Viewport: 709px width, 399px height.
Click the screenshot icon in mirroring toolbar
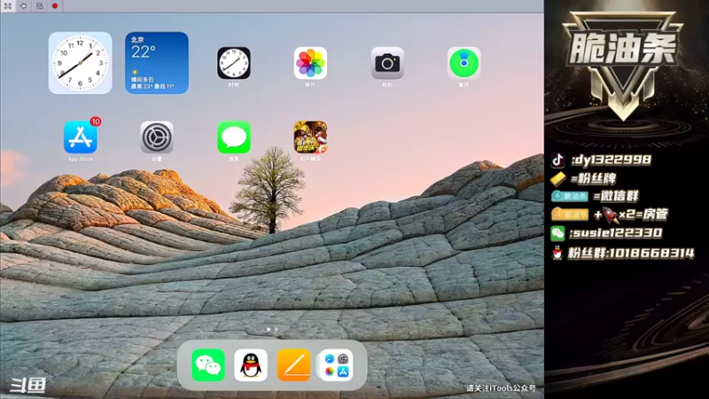40,6
